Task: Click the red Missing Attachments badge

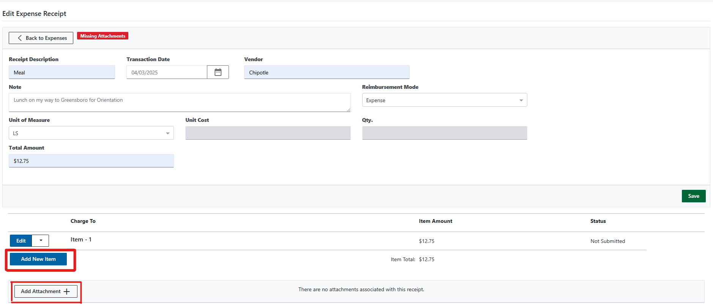Action: (x=103, y=36)
